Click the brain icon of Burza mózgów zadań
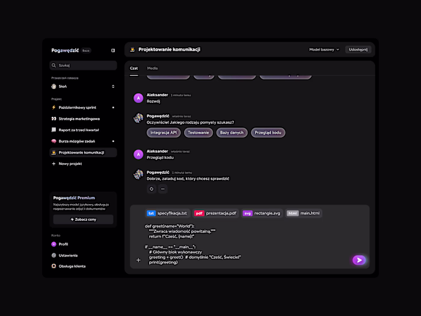 click(54, 141)
